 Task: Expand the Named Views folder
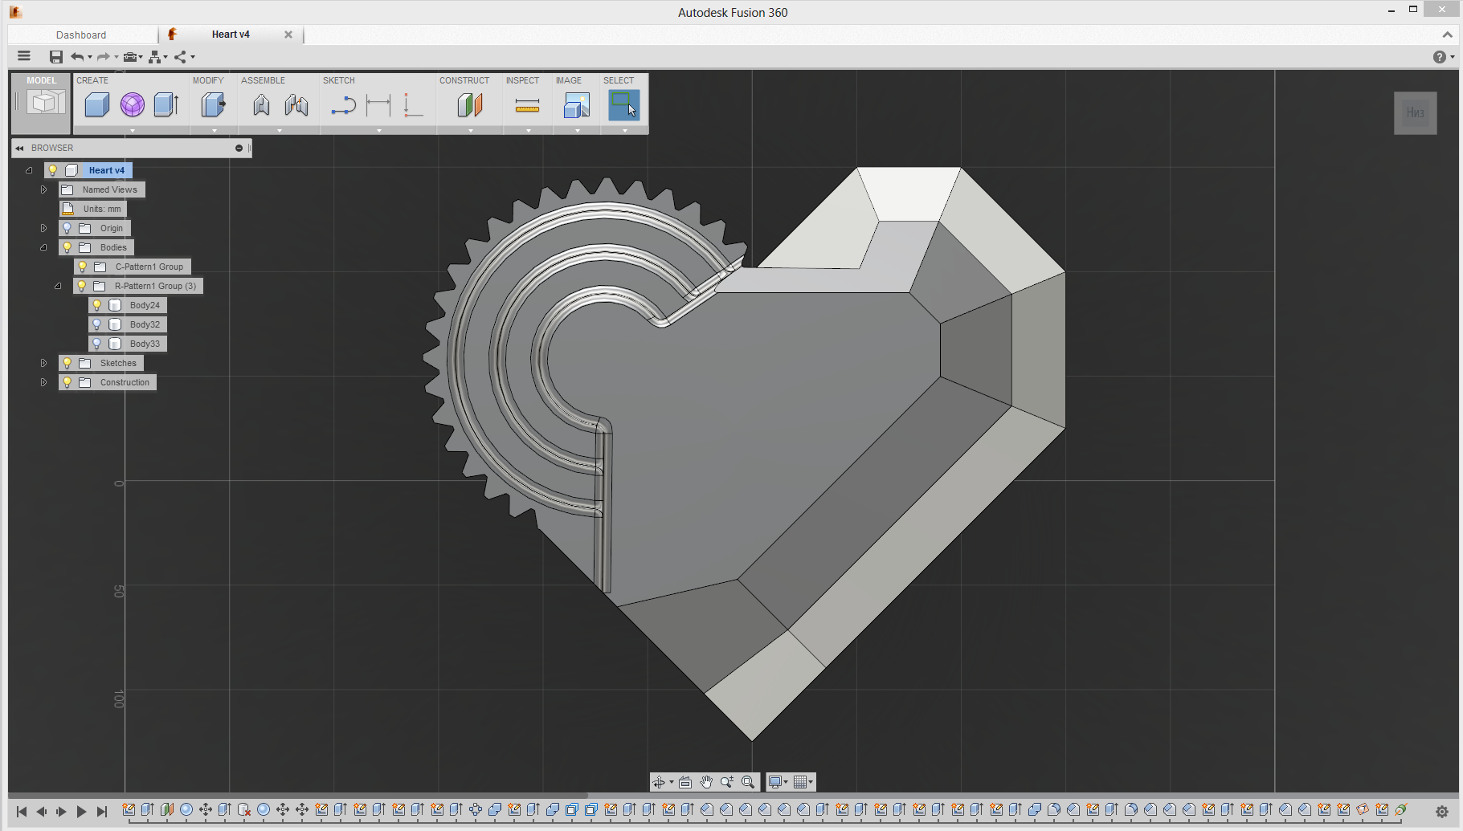tap(43, 189)
